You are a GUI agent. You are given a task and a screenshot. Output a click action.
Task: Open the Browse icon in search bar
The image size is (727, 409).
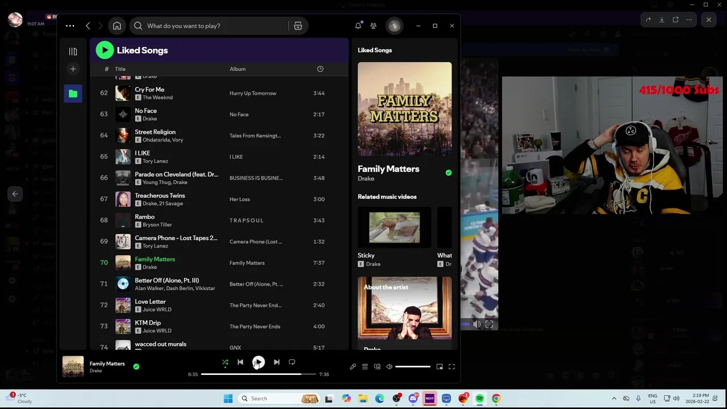coord(298,26)
